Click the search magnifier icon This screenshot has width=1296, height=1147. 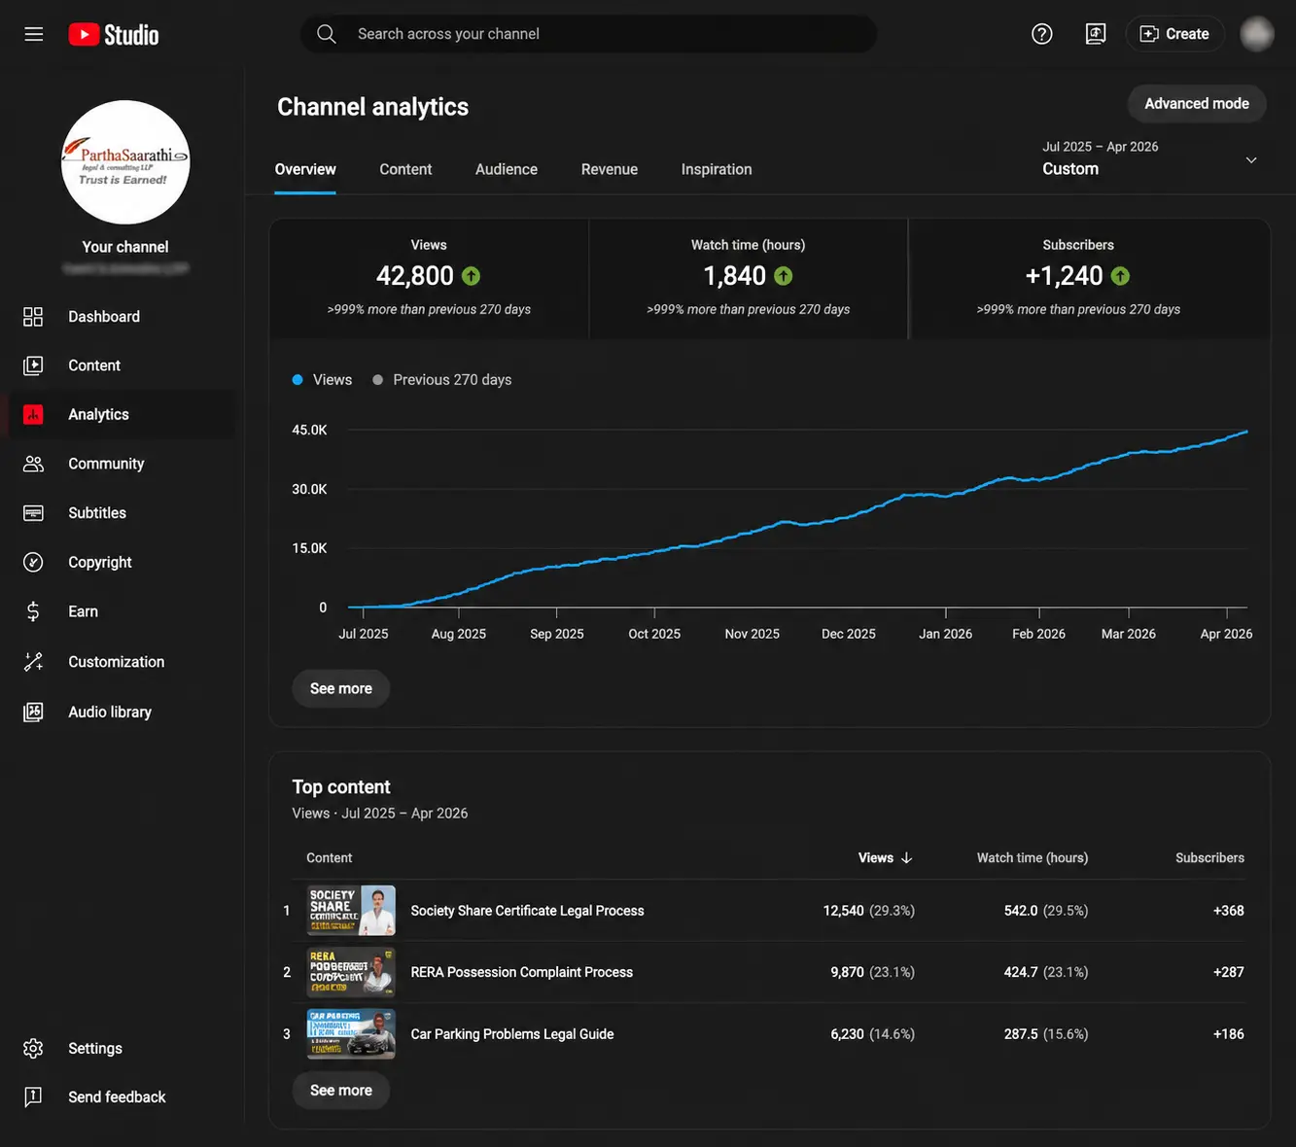[327, 34]
